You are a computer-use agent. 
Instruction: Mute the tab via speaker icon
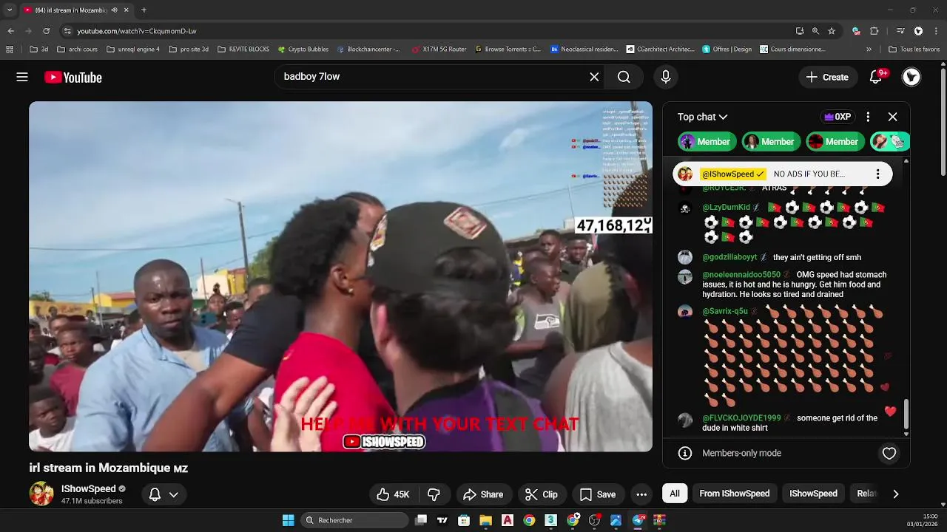pos(115,10)
